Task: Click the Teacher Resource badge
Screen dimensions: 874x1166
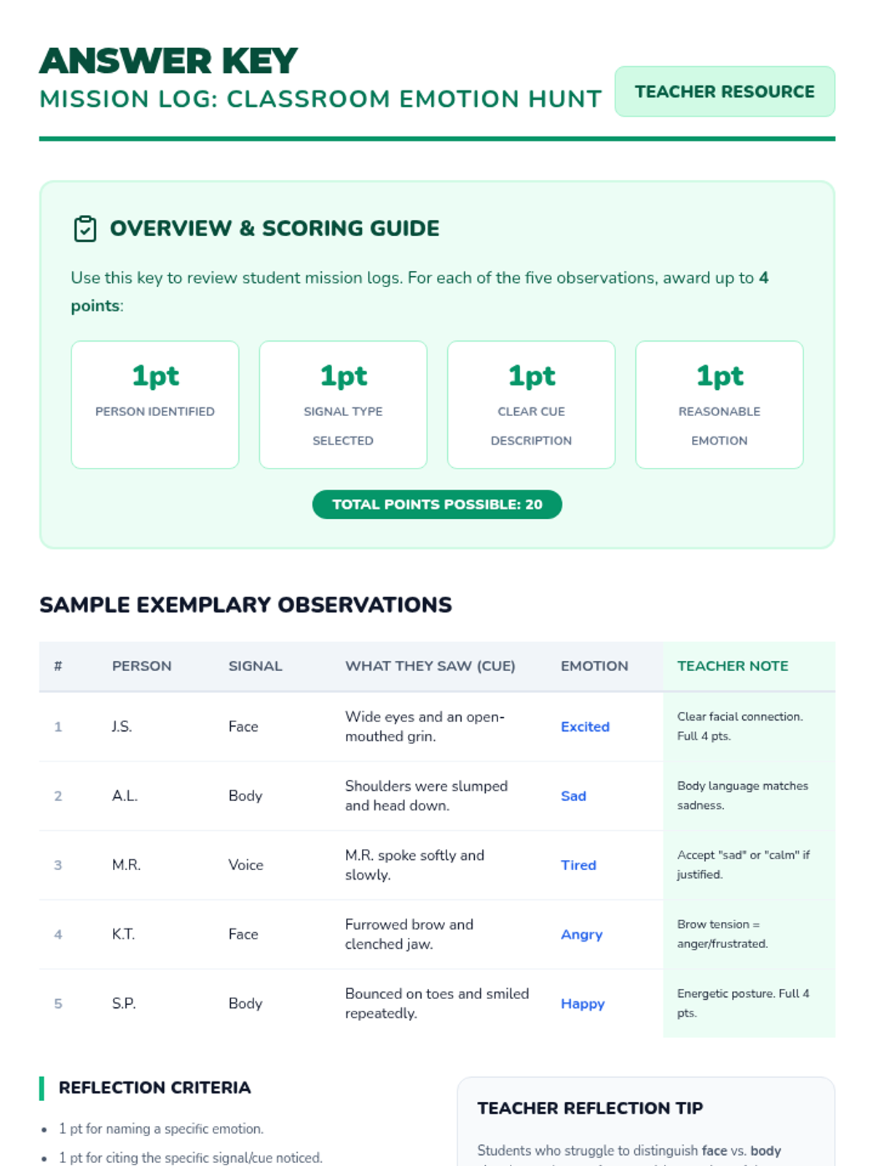Action: (724, 92)
